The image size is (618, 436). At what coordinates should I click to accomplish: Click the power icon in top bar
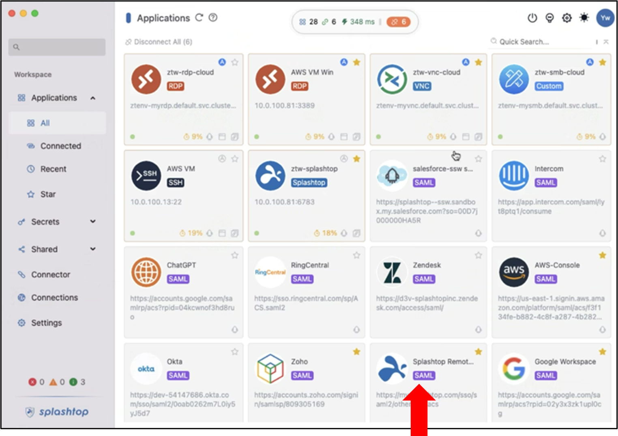point(532,18)
